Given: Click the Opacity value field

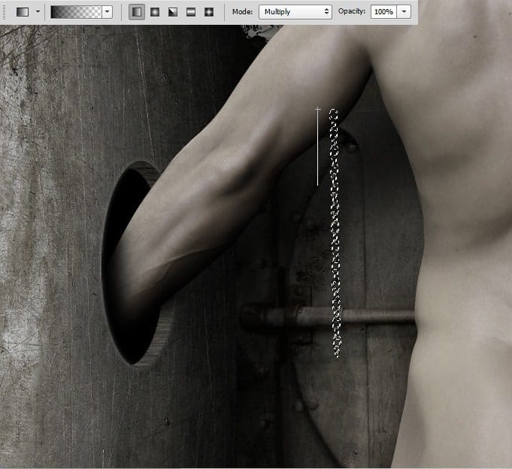Looking at the screenshot, I should (x=383, y=12).
